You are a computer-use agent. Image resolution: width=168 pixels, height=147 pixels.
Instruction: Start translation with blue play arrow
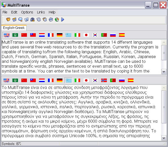point(63,20)
